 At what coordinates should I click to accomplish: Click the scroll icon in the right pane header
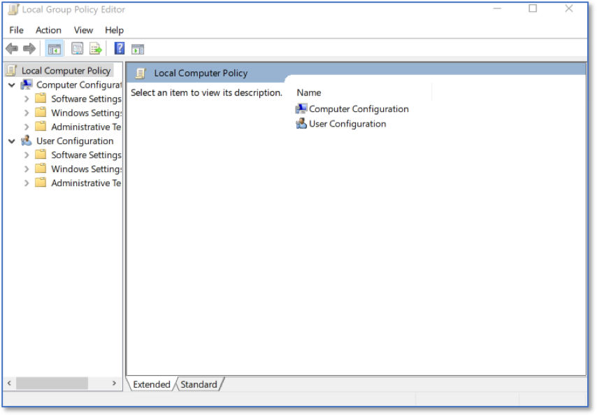point(141,73)
